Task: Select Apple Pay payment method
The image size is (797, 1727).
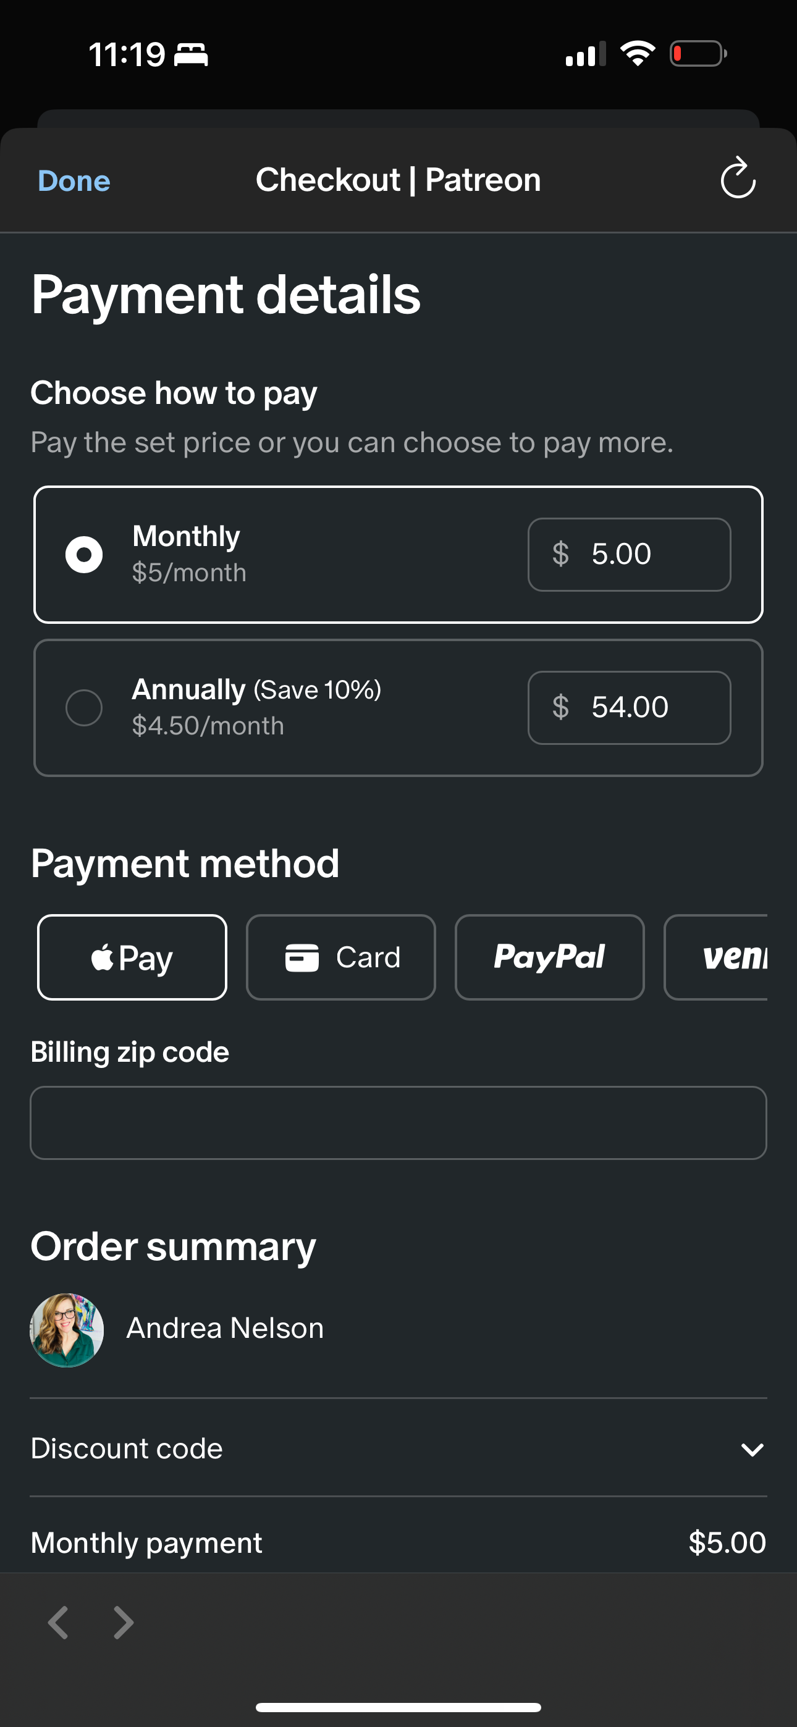Action: coord(132,957)
